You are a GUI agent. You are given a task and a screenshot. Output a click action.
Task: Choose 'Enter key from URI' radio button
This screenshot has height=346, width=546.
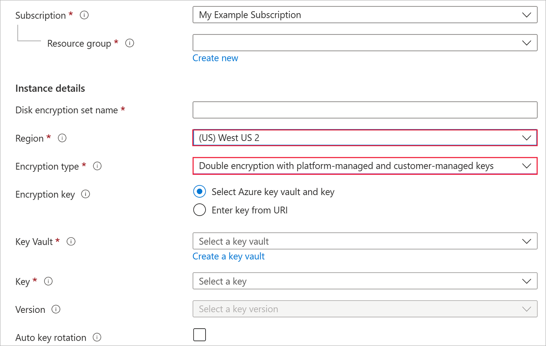pos(200,210)
